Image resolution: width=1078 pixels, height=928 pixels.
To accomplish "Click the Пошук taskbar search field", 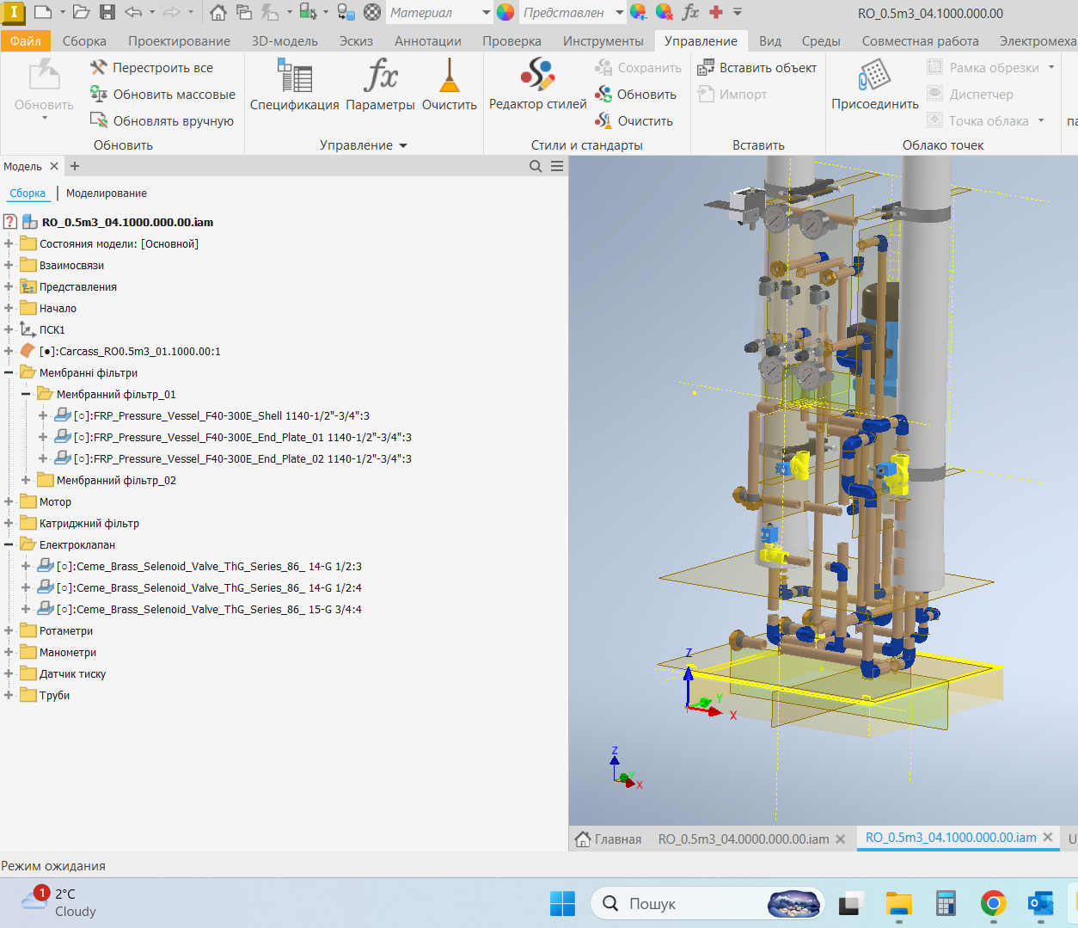I will coord(707,904).
